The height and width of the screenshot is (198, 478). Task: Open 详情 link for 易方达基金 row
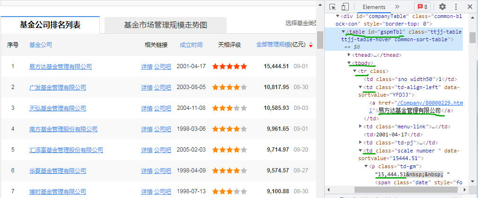pyautogui.click(x=147, y=66)
